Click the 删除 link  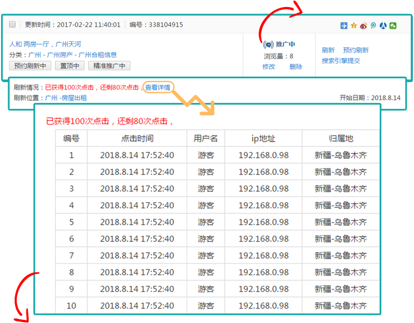[x=296, y=67]
